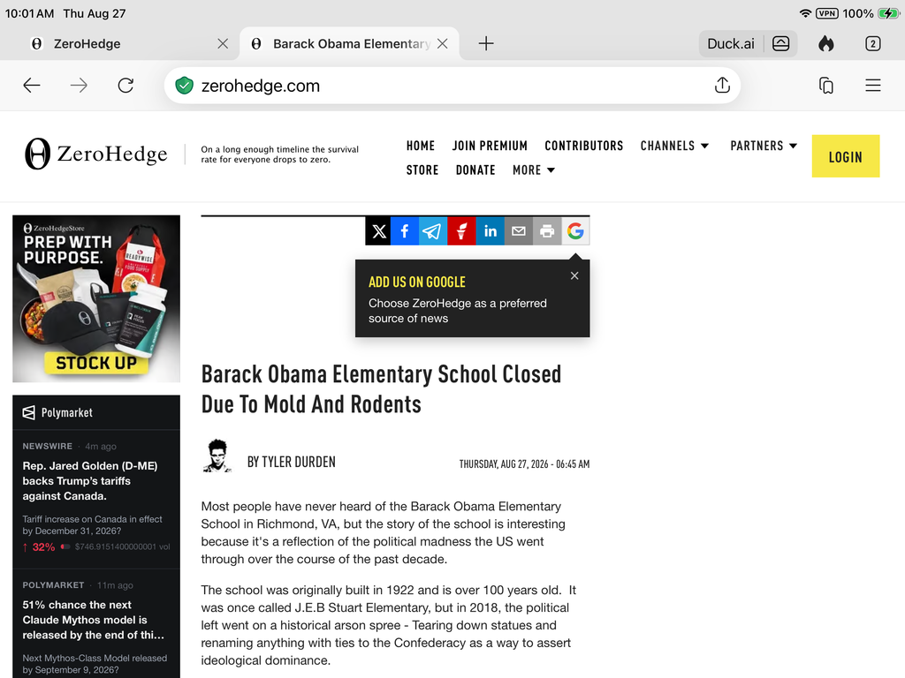The width and height of the screenshot is (905, 678).
Task: Expand the Partners dropdown menu
Action: [x=764, y=146]
